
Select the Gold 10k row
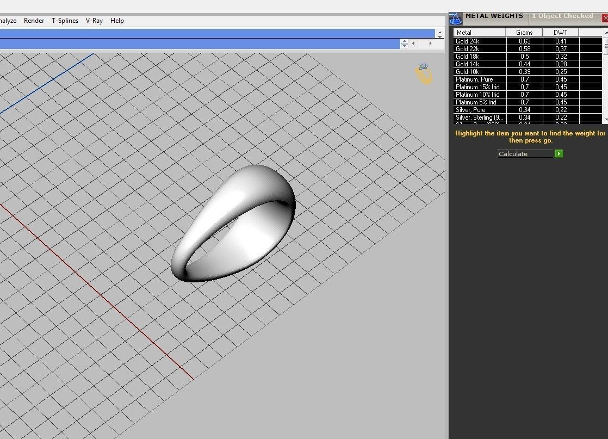(528, 72)
